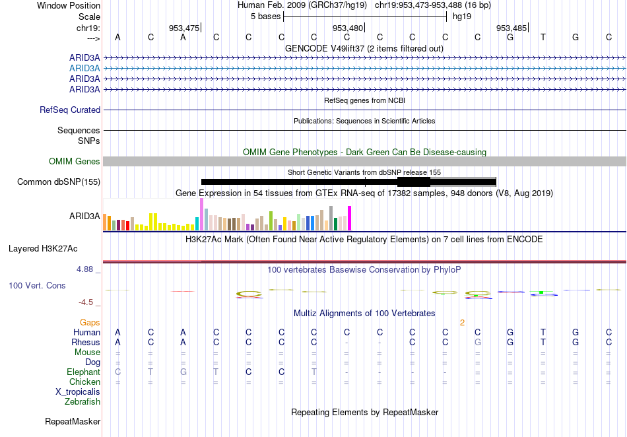Image resolution: width=627 pixels, height=437 pixels.
Task: Click the GTEx RNA-seq Gene Expression title
Action: click(x=364, y=193)
